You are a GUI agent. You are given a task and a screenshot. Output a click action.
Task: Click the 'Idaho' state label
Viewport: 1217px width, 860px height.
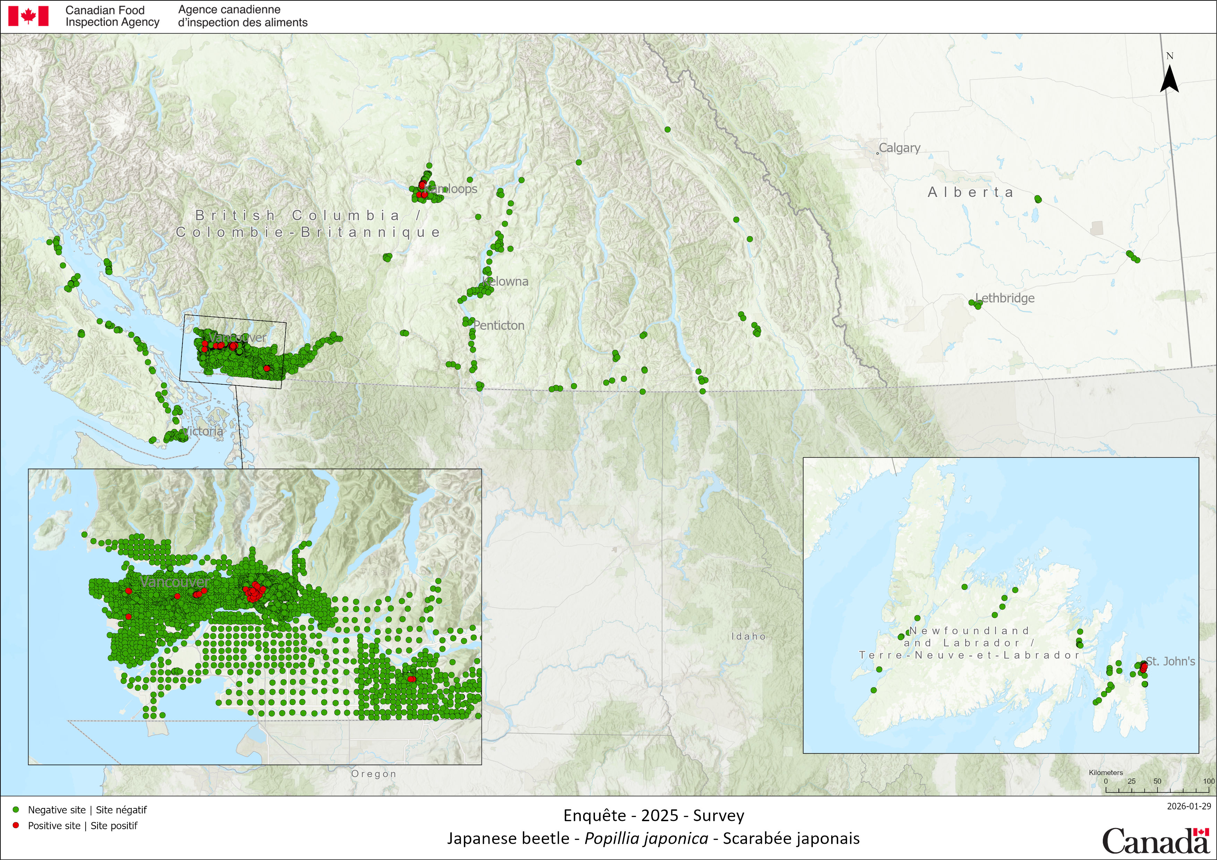tap(749, 636)
